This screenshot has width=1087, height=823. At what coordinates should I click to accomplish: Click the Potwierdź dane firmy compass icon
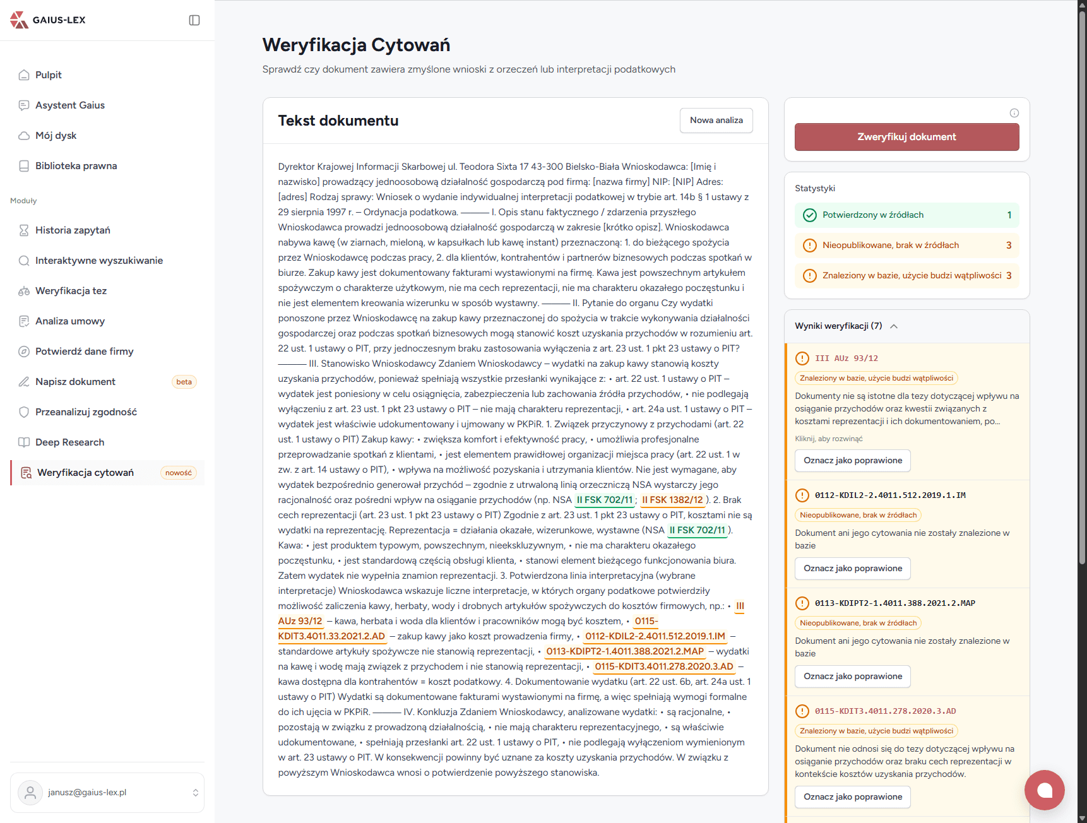click(x=24, y=352)
